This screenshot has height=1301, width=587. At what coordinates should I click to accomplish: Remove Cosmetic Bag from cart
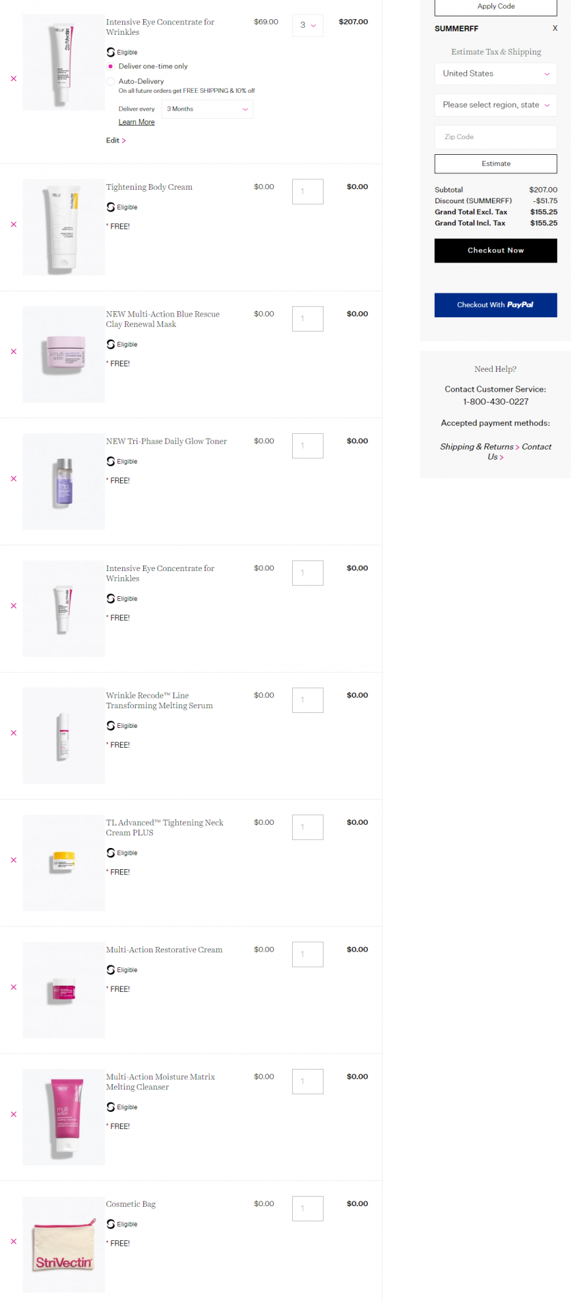[x=14, y=1241]
